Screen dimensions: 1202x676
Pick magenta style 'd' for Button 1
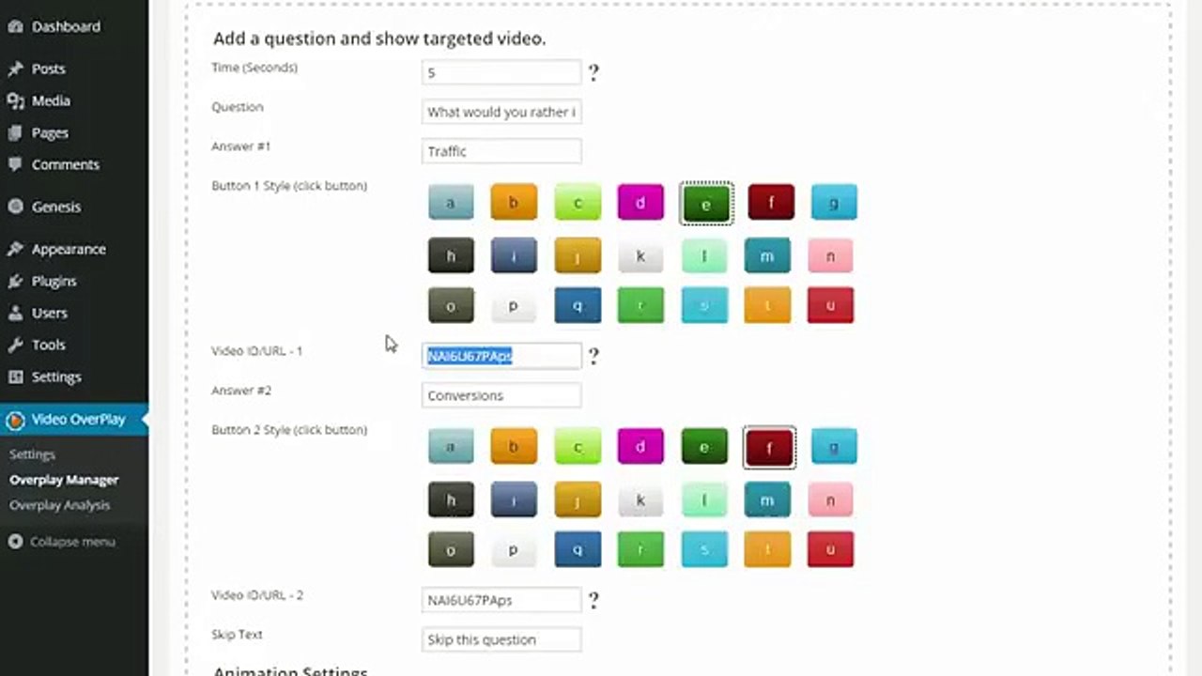click(x=640, y=202)
